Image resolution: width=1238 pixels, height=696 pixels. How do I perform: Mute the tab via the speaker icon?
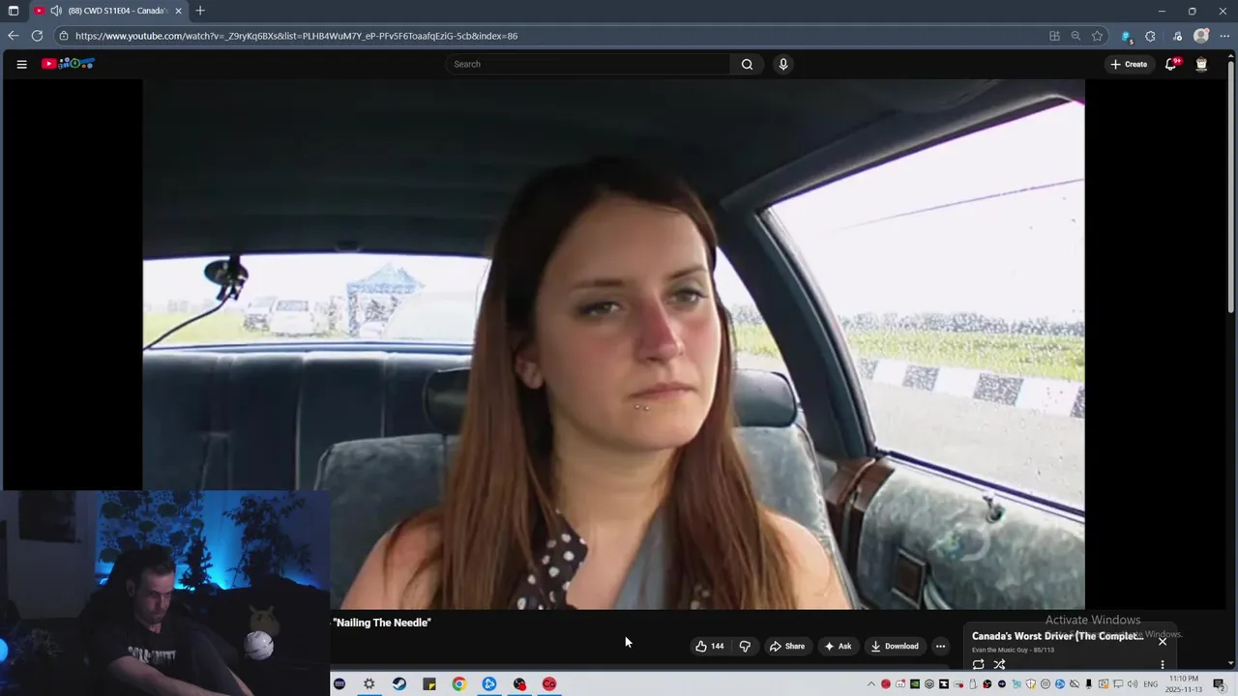pos(55,11)
